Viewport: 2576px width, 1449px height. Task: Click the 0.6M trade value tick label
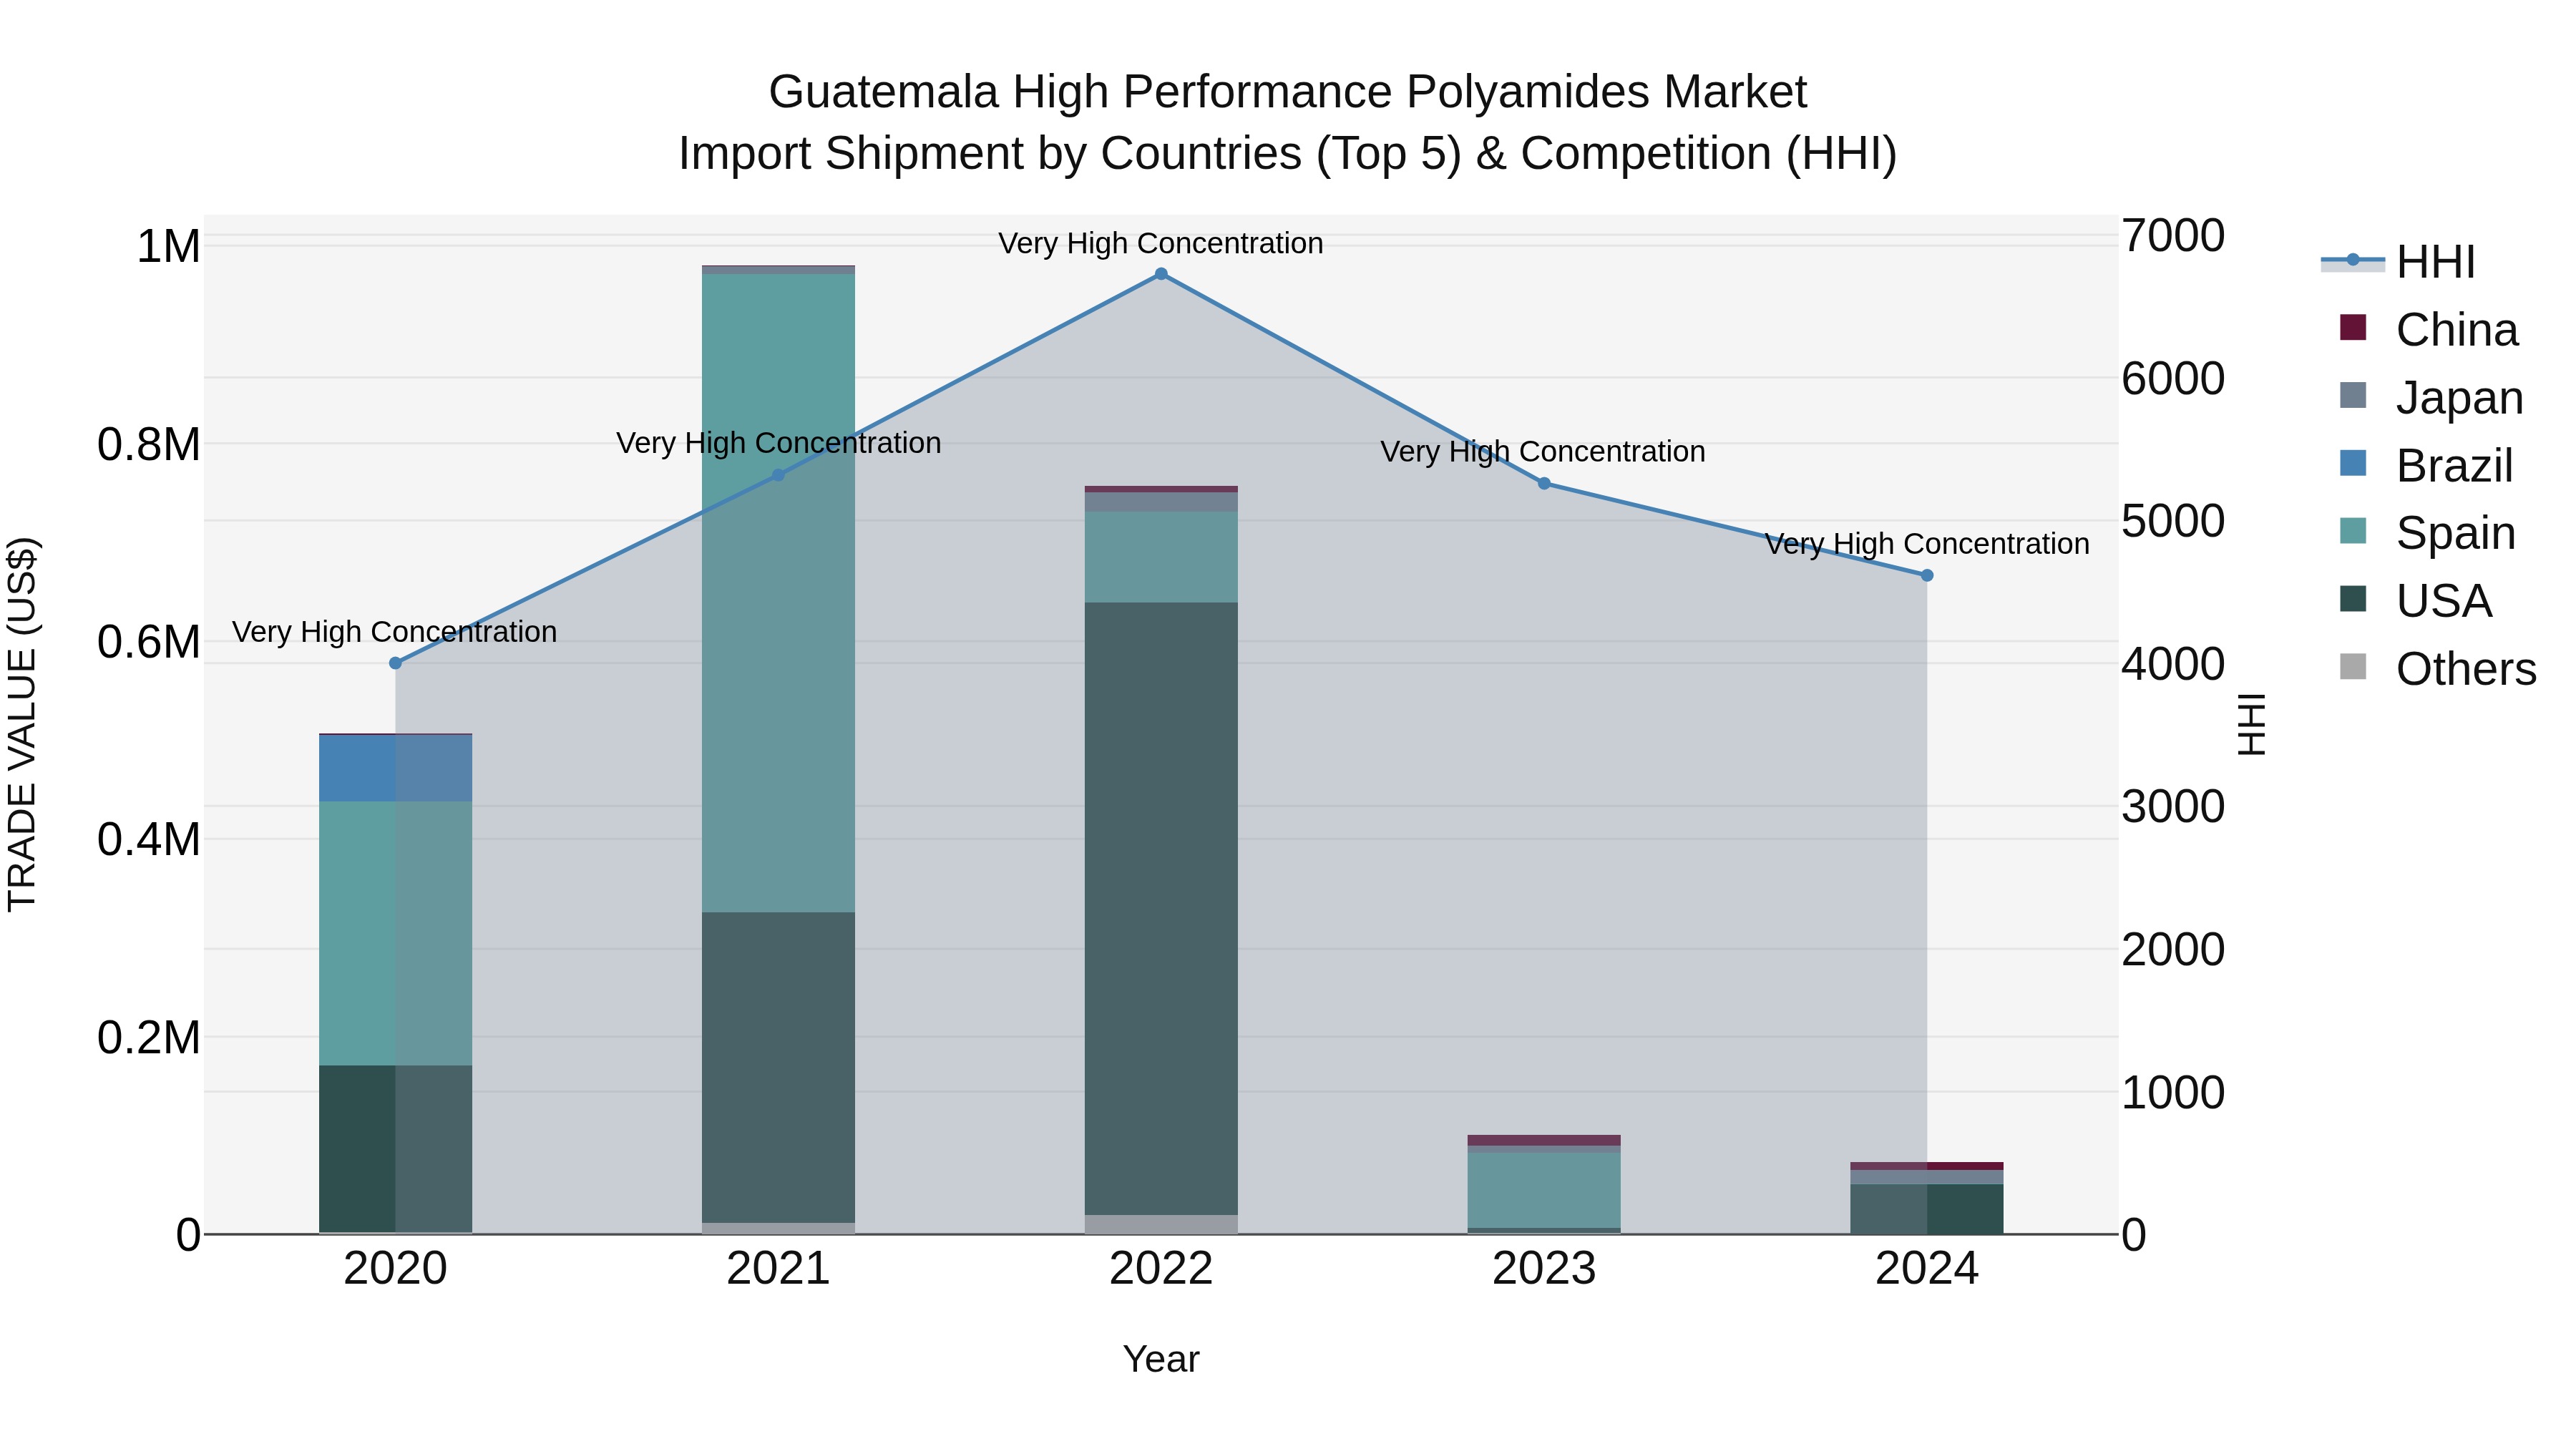pyautogui.click(x=149, y=641)
